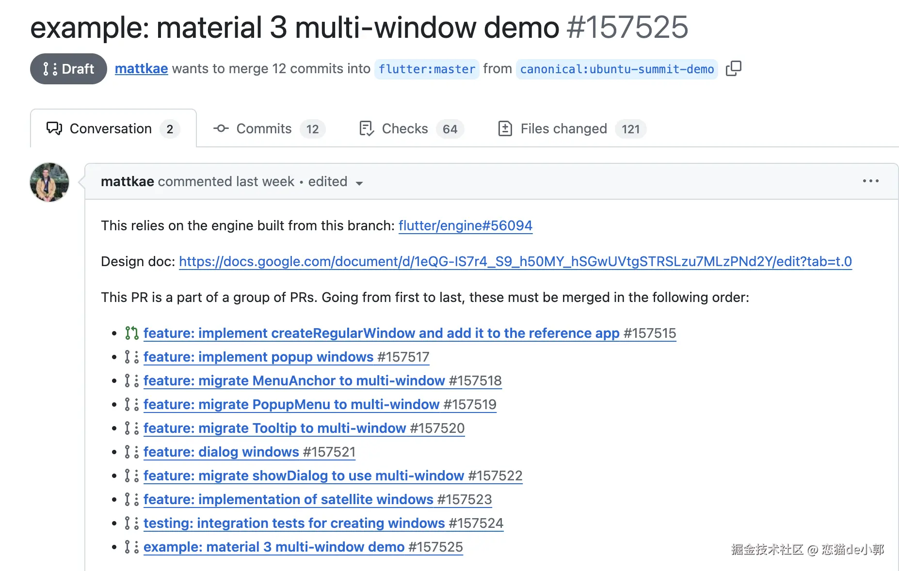The height and width of the screenshot is (571, 899).
Task: Switch to the Checks tab
Action: point(412,128)
